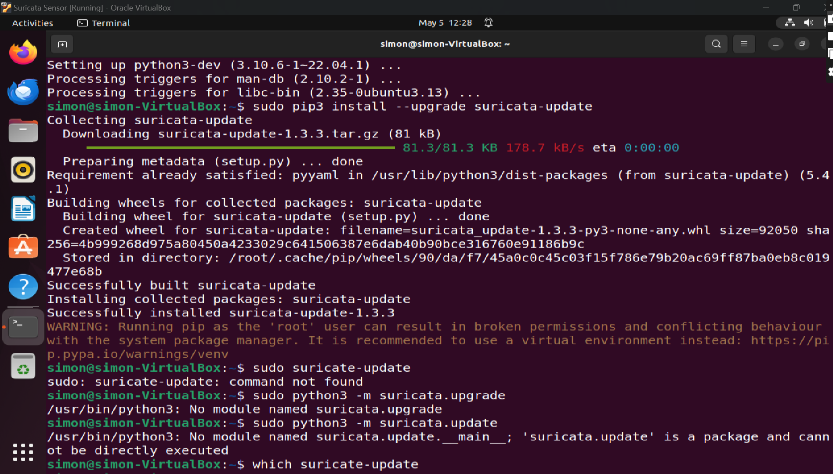Open Ubuntu Software store
This screenshot has height=474, width=833.
click(23, 247)
